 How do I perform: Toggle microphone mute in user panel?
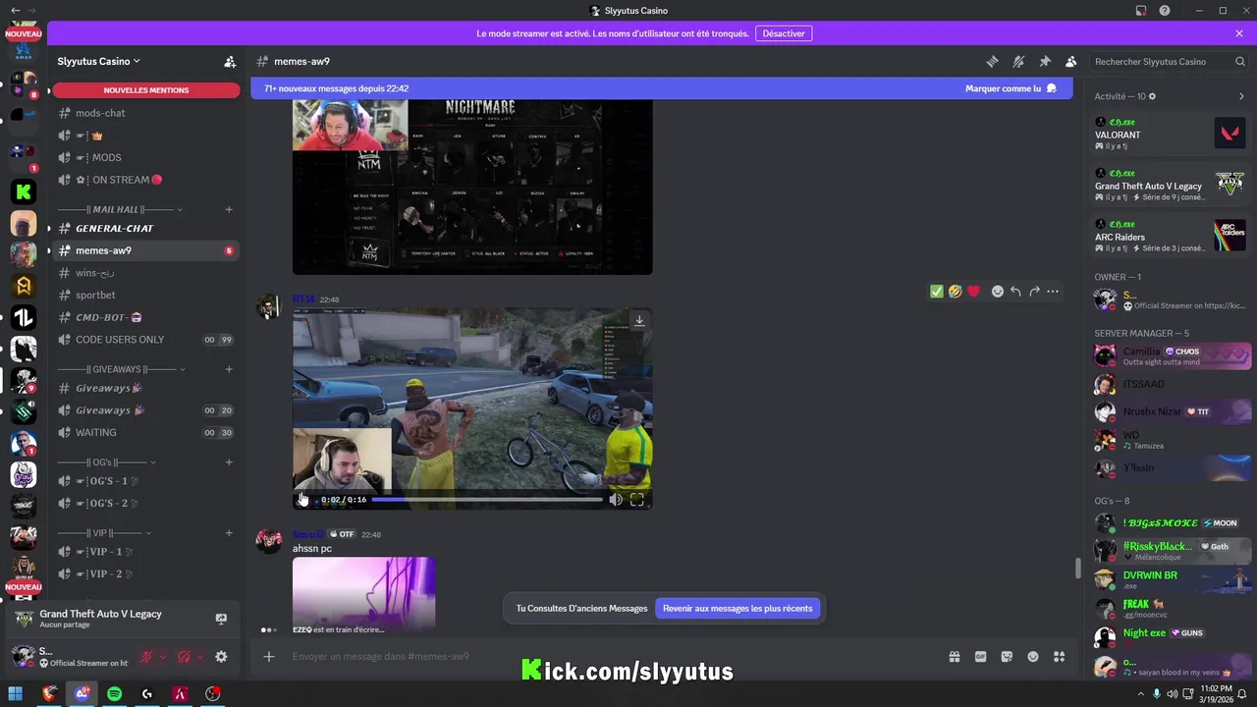coord(146,657)
